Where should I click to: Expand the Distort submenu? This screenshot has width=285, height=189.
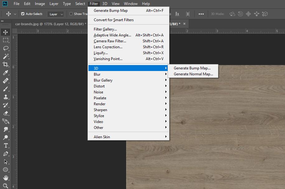pyautogui.click(x=129, y=86)
